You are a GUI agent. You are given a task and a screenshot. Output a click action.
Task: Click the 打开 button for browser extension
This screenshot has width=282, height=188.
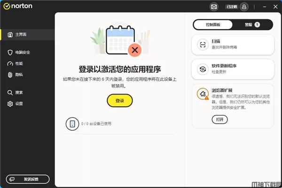pos(219,119)
